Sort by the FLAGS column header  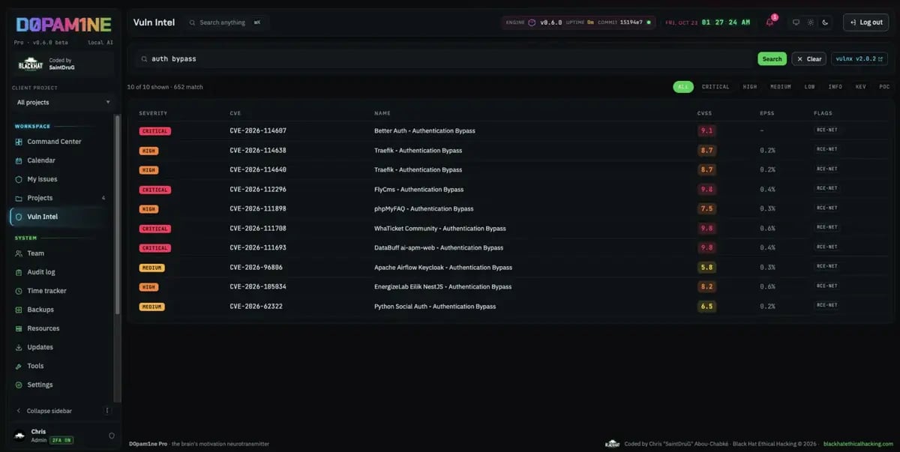[x=823, y=113]
